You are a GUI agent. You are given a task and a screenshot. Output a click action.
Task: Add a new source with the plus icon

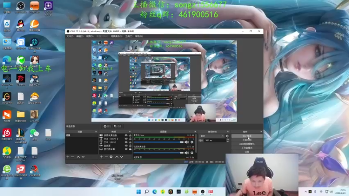102,157
